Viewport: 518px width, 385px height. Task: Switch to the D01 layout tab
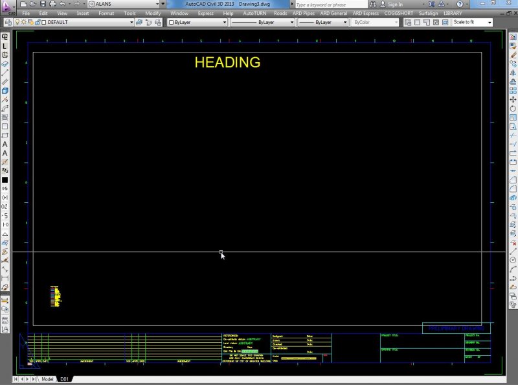click(64, 379)
